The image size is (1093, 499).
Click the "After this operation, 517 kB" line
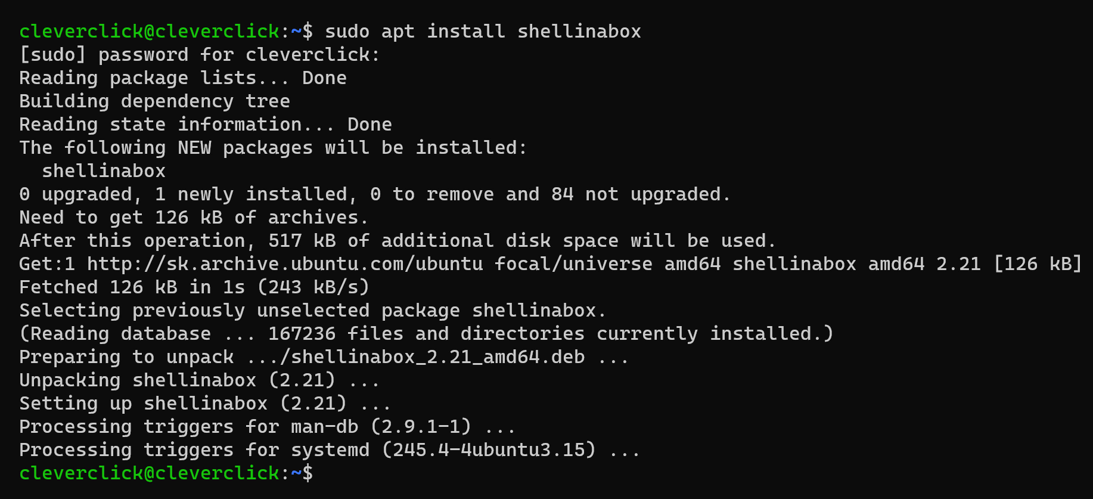coord(397,241)
